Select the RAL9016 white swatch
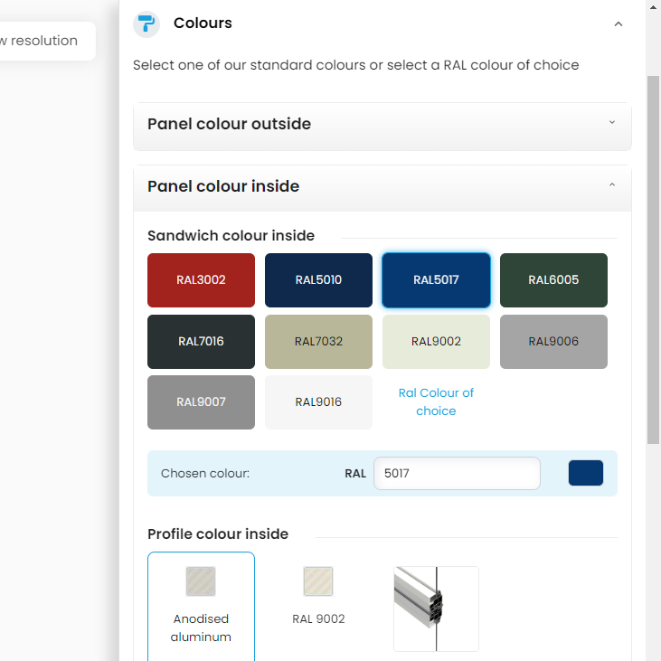Screen dimensions: 661x661 [318, 402]
